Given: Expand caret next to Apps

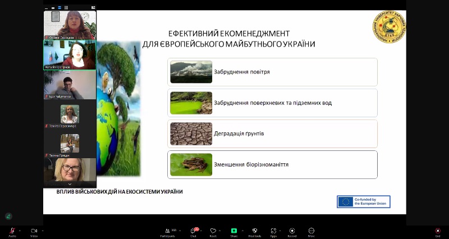Looking at the screenshot, I should pyautogui.click(x=280, y=231).
